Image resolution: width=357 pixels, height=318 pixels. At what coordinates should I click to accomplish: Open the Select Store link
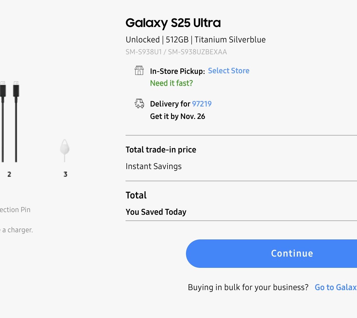coord(228,71)
